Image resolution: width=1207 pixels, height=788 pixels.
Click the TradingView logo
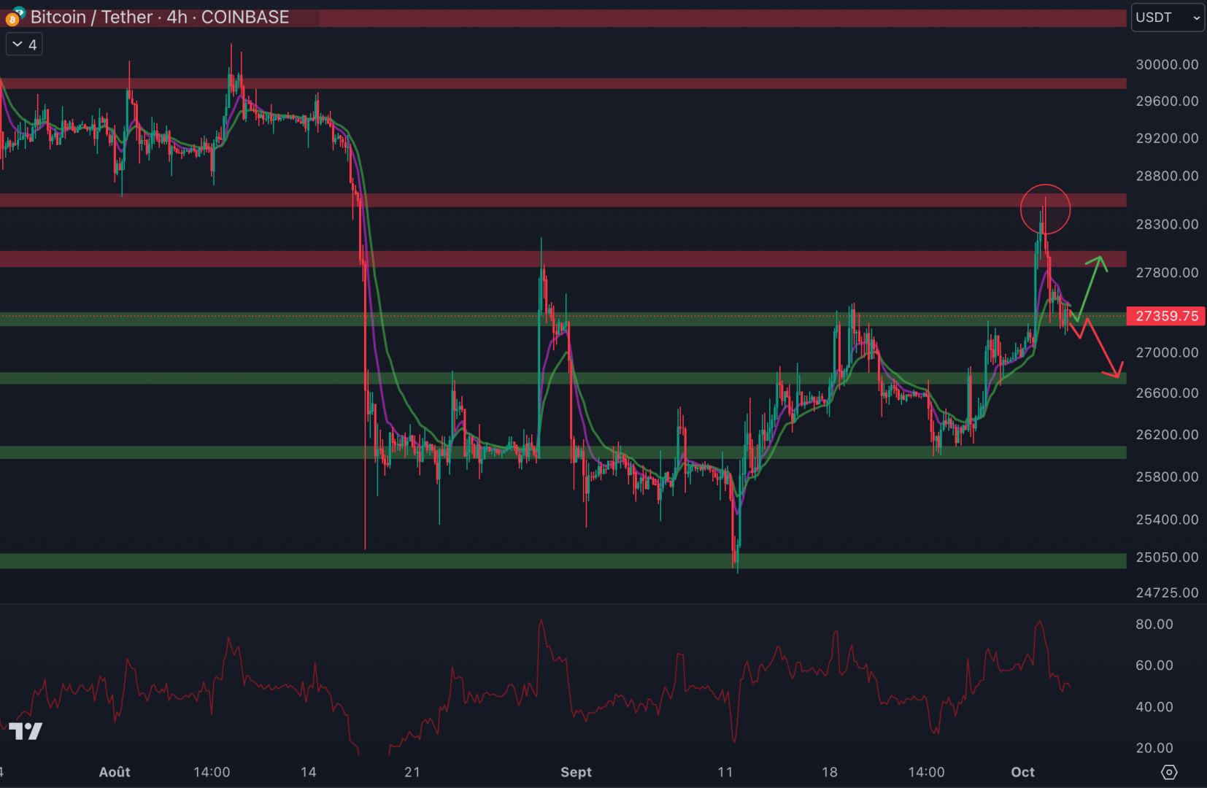click(x=26, y=731)
